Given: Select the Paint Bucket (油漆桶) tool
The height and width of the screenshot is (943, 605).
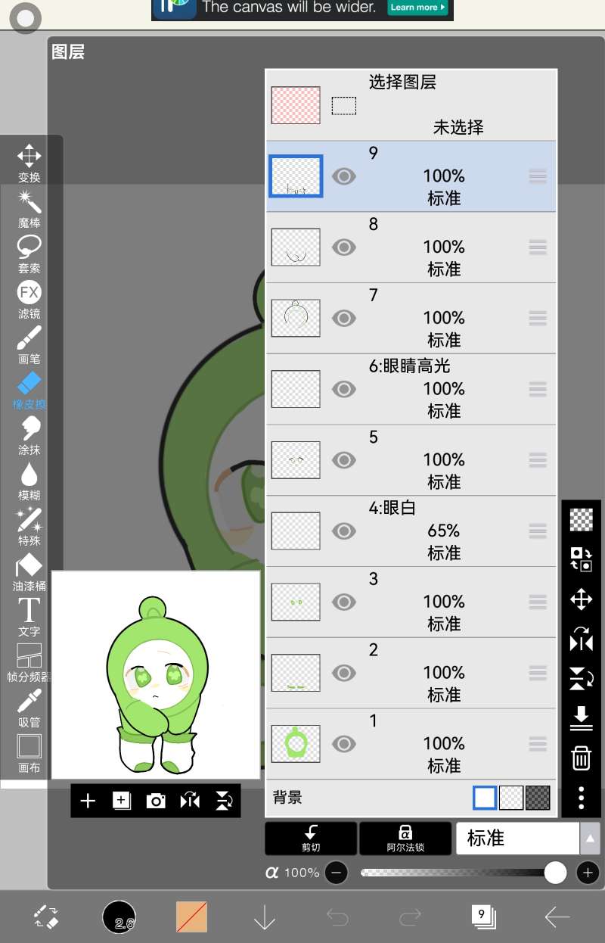Looking at the screenshot, I should pos(29,571).
